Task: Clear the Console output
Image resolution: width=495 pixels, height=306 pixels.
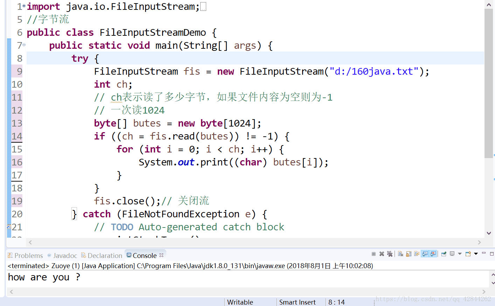Action: coord(400,254)
